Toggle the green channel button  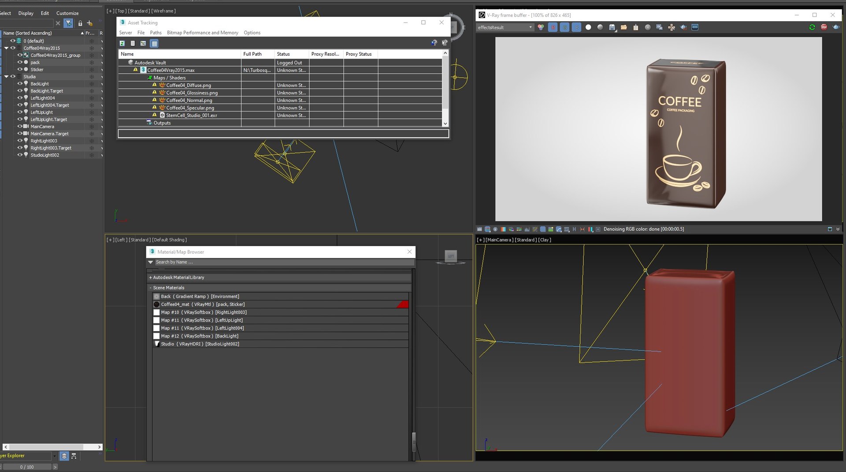click(565, 27)
